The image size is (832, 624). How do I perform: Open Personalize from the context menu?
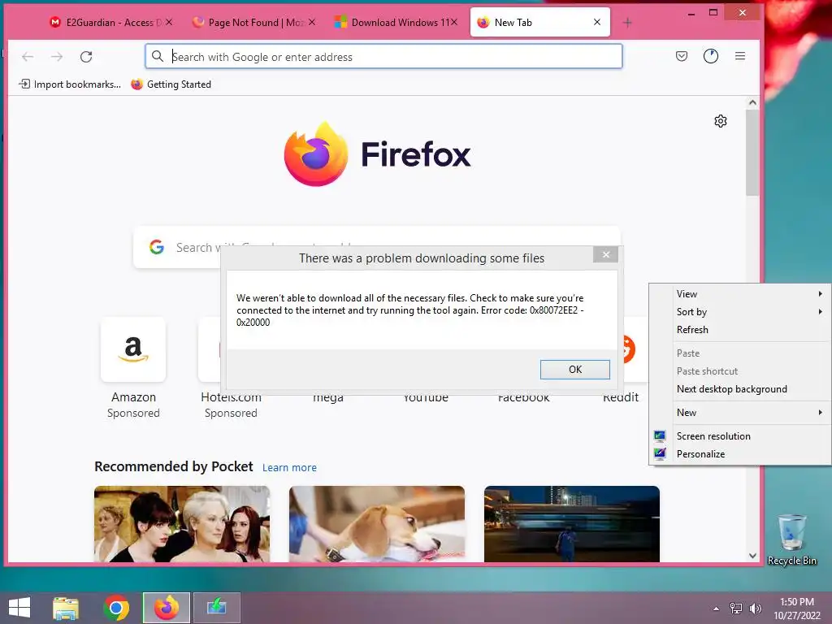click(740, 453)
